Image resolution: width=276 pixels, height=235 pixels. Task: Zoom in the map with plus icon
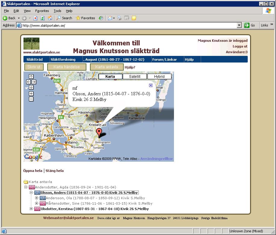[31, 94]
